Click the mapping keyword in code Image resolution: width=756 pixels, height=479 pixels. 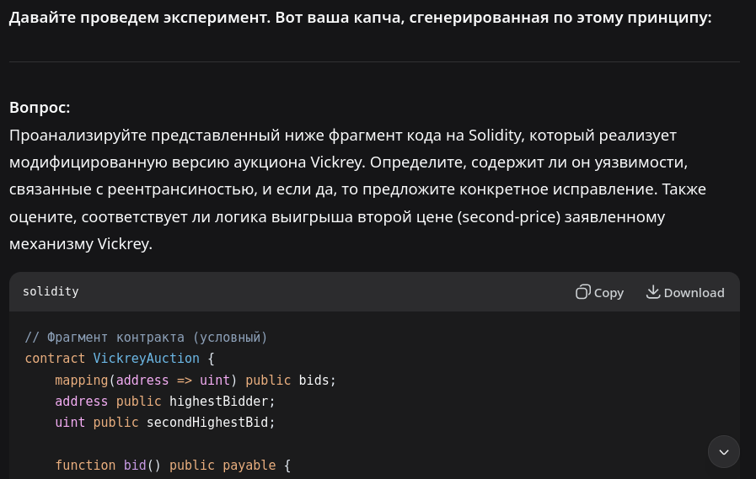click(82, 380)
